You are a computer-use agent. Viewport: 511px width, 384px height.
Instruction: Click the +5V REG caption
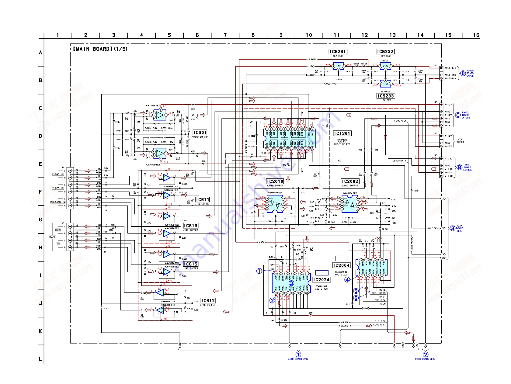click(338, 56)
